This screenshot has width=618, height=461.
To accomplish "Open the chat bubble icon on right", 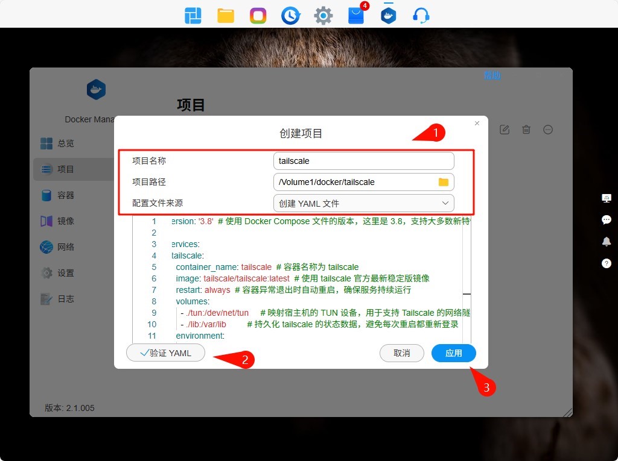I will click(x=607, y=220).
